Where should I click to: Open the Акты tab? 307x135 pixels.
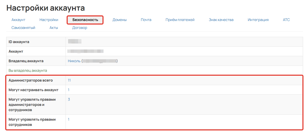point(54,28)
